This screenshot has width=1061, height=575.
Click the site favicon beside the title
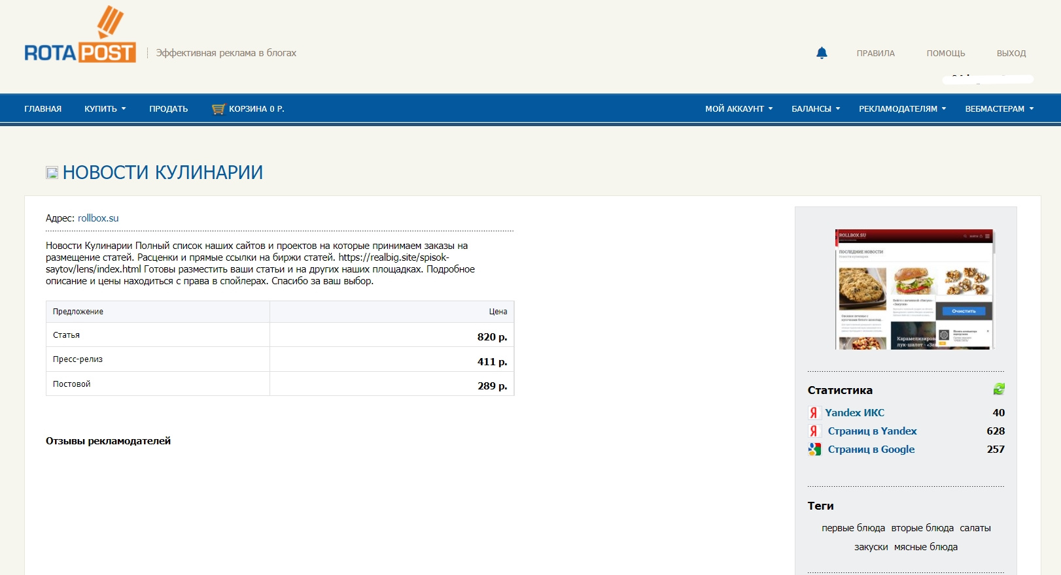point(52,172)
